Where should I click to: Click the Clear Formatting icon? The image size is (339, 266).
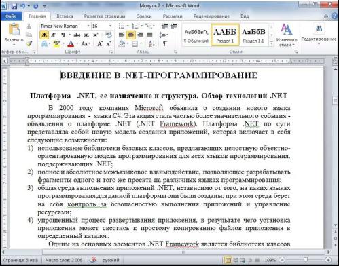[109, 35]
